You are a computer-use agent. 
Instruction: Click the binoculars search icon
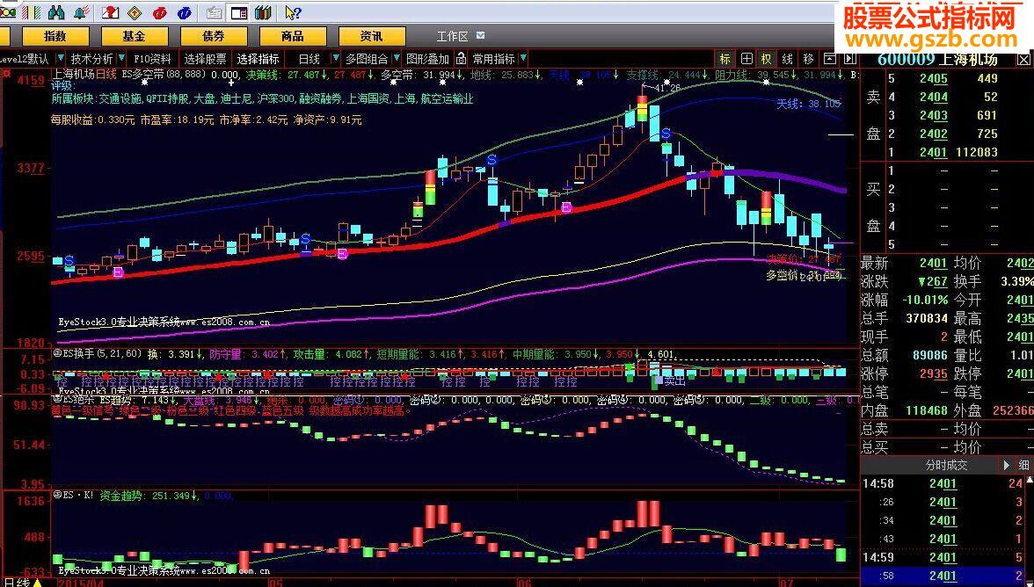tap(55, 12)
